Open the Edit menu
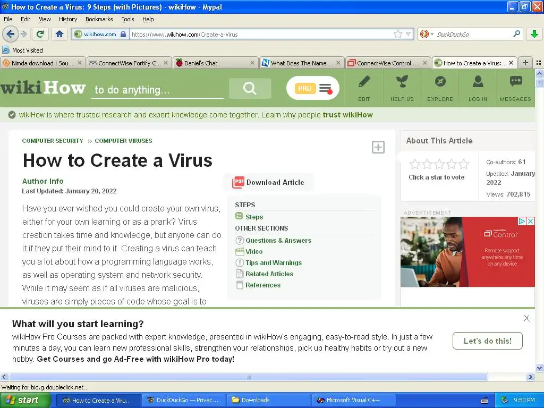The image size is (544, 408). pos(25,19)
